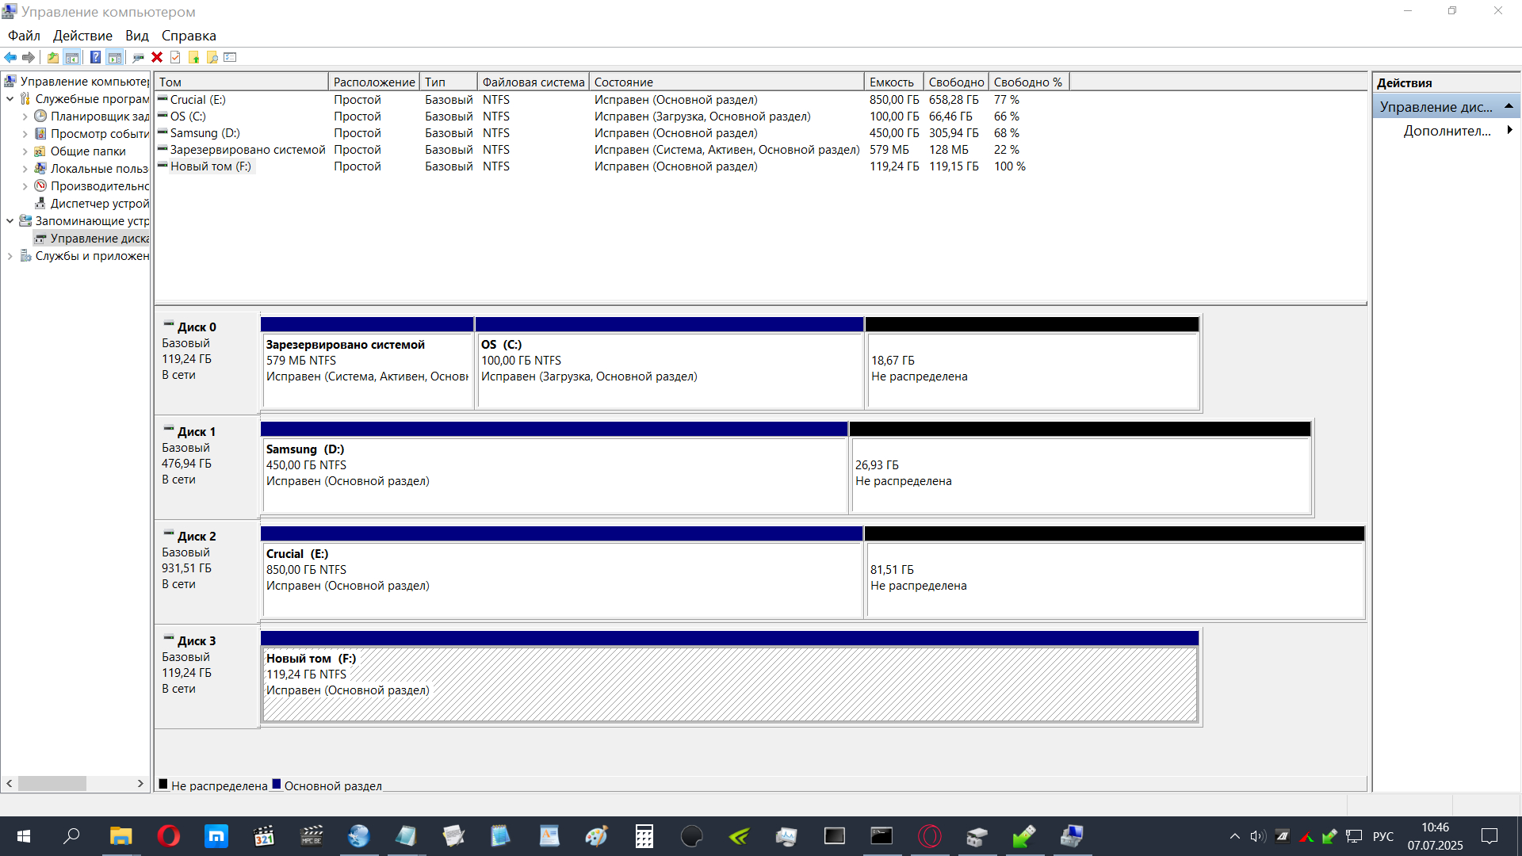This screenshot has height=856, width=1522.
Task: Expand the Службы и приложения tree node
Action: pyautogui.click(x=10, y=256)
